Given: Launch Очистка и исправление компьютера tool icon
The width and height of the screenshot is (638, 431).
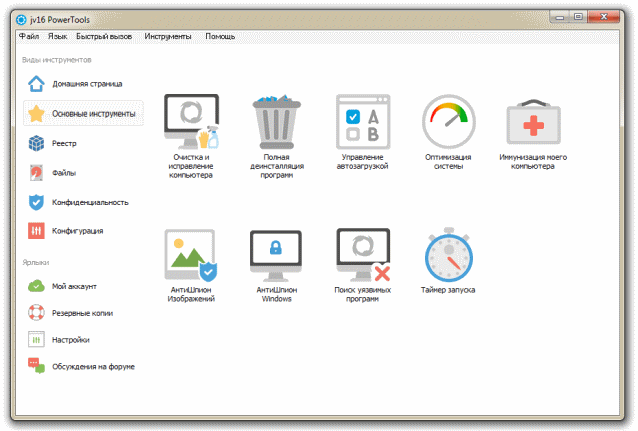Looking at the screenshot, I should (191, 122).
